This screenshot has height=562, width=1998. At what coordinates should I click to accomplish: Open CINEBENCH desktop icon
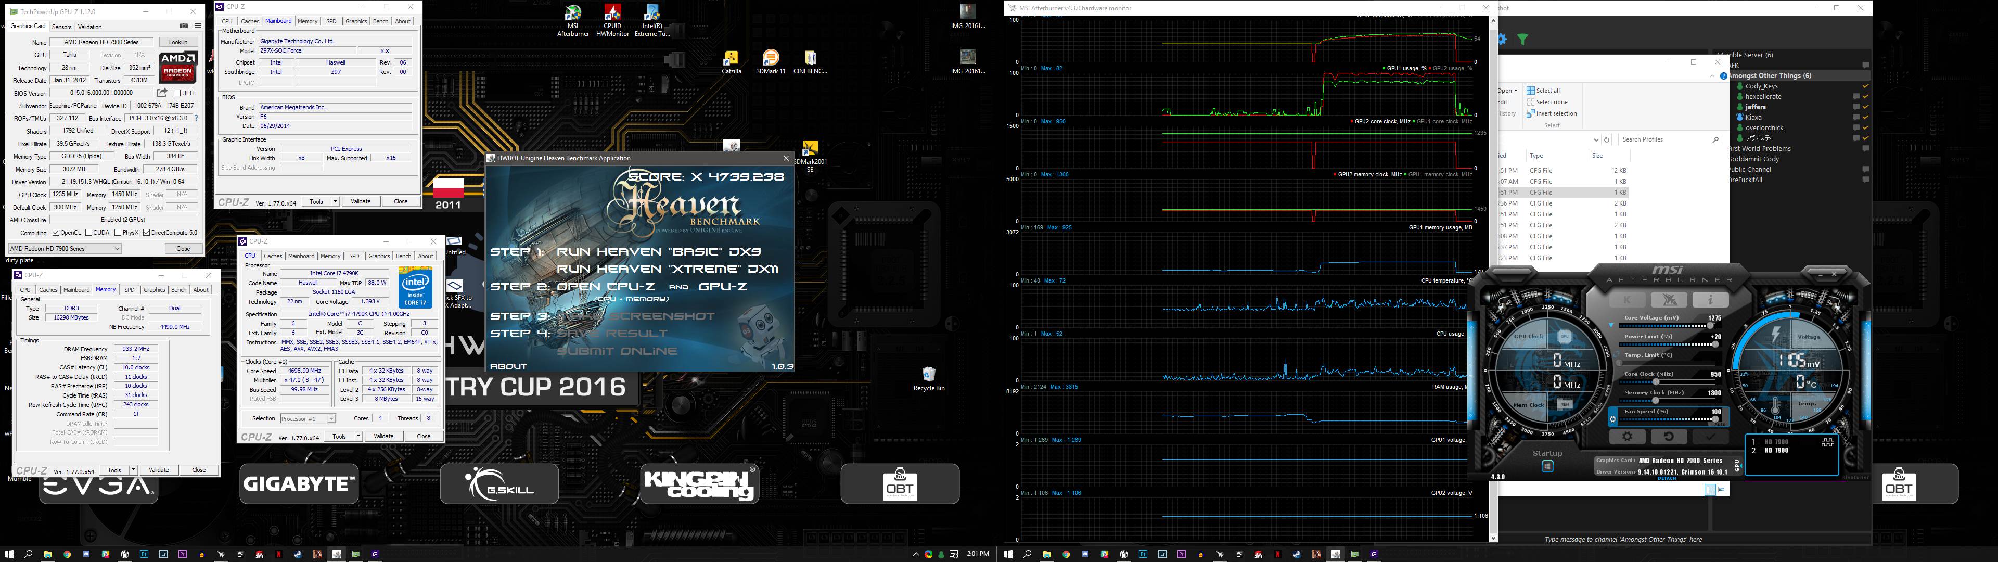point(810,62)
